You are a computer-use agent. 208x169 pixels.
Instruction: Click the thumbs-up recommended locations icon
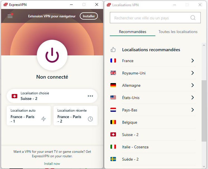coord(113,50)
